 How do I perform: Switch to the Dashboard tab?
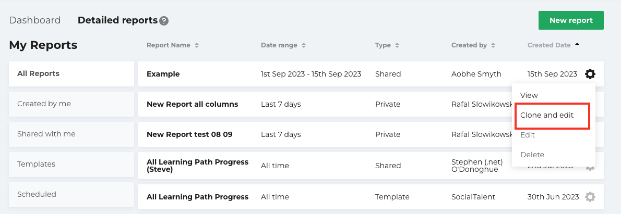[x=35, y=20]
